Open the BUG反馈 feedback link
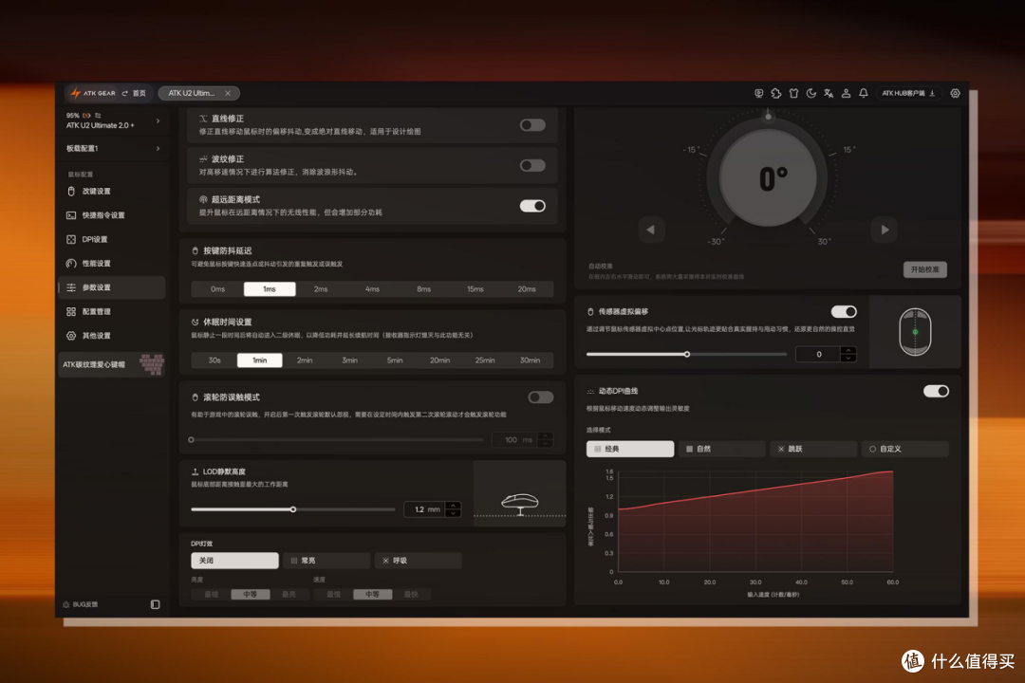Viewport: 1025px width, 683px height. tap(81, 604)
